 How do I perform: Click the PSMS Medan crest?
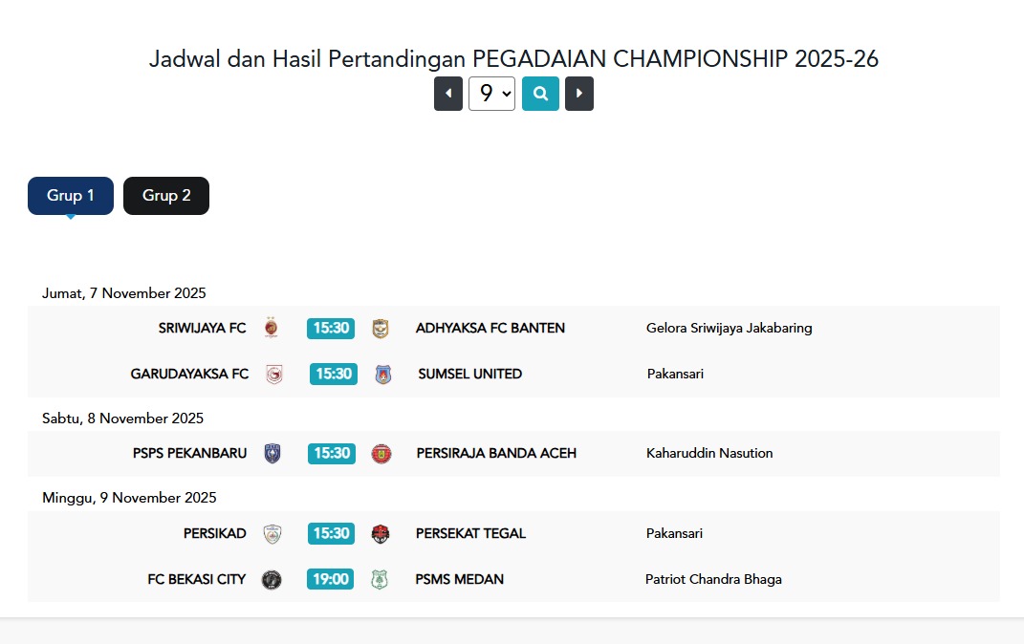pyautogui.click(x=380, y=579)
